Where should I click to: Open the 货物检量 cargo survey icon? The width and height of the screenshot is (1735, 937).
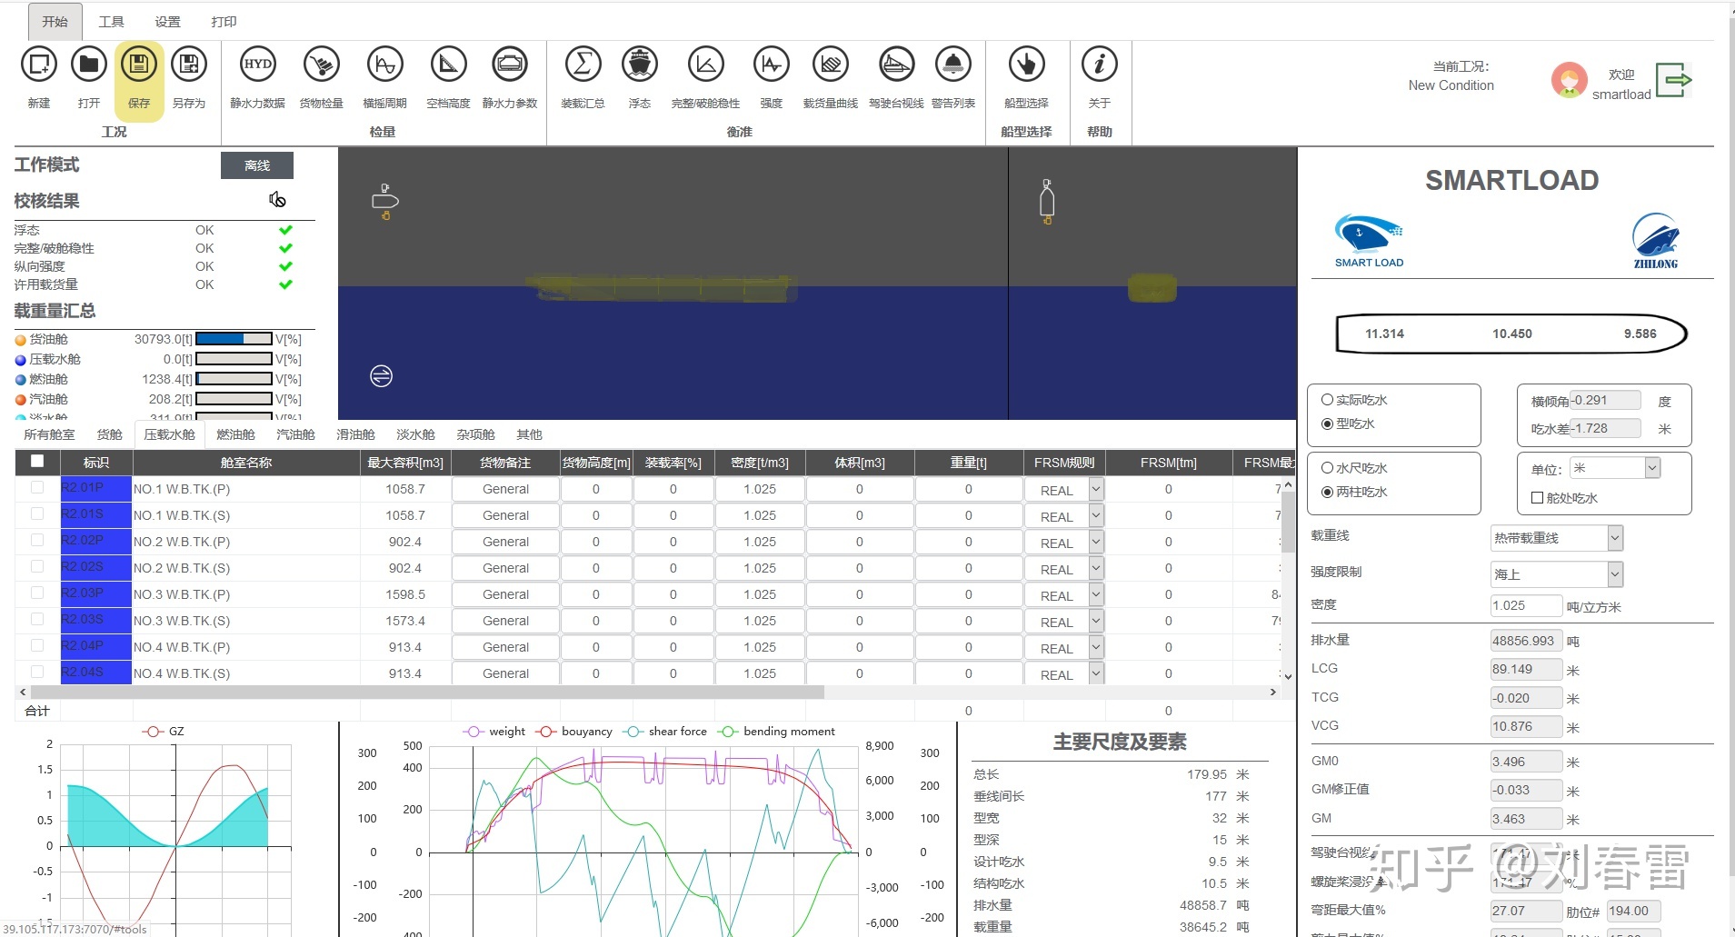pos(322,65)
